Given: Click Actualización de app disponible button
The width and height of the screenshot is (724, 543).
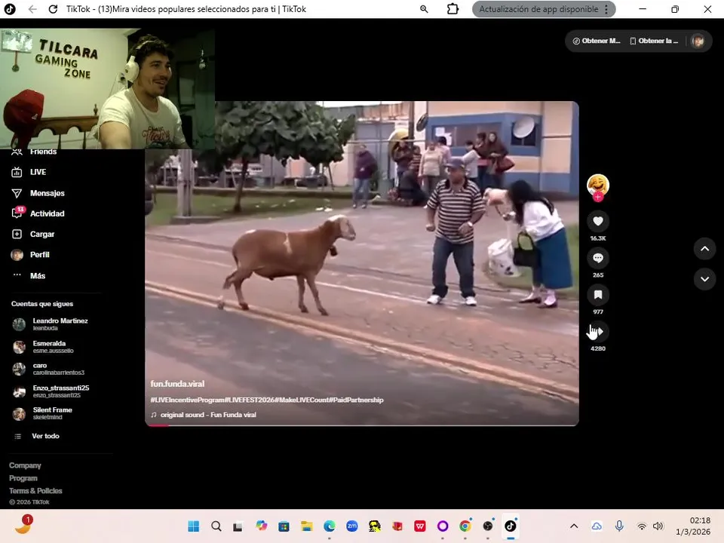Looking at the screenshot, I should tap(538, 9).
